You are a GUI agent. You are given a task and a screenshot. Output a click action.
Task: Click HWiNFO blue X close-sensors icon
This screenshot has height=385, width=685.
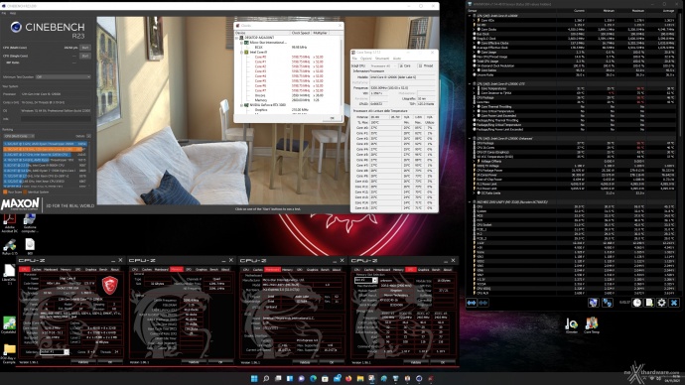pyautogui.click(x=674, y=303)
